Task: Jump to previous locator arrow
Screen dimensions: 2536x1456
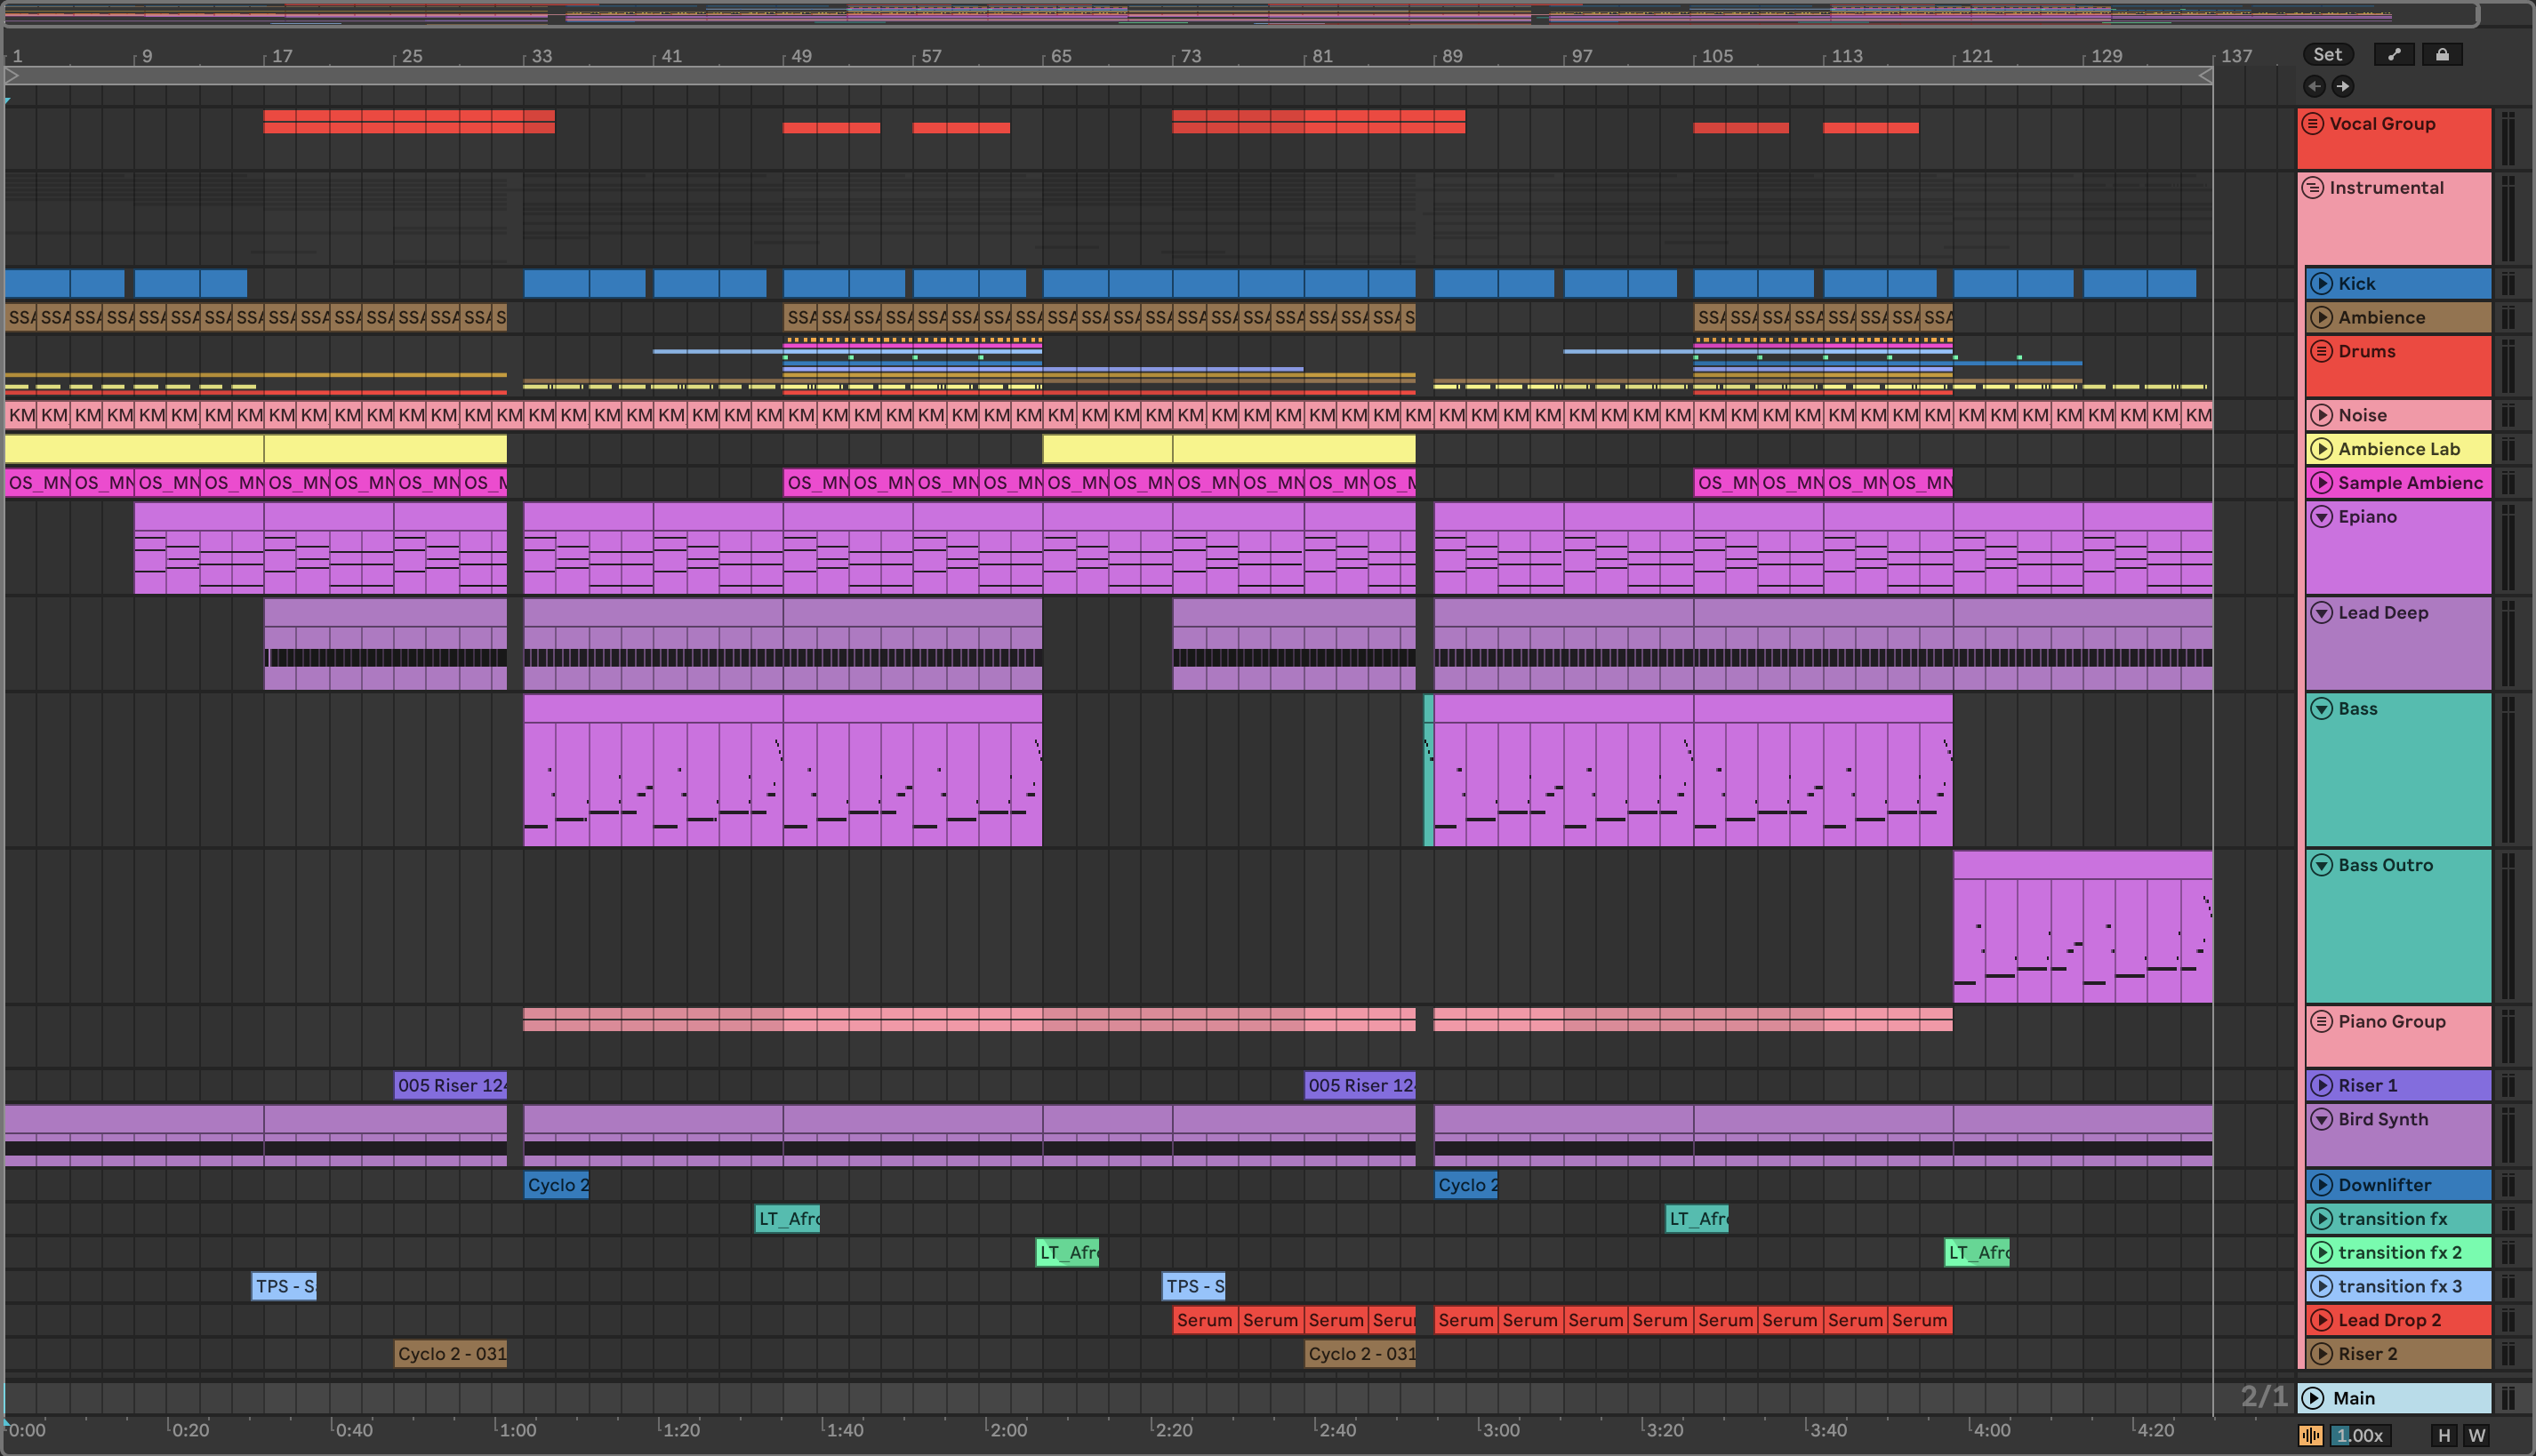Action: (2314, 86)
